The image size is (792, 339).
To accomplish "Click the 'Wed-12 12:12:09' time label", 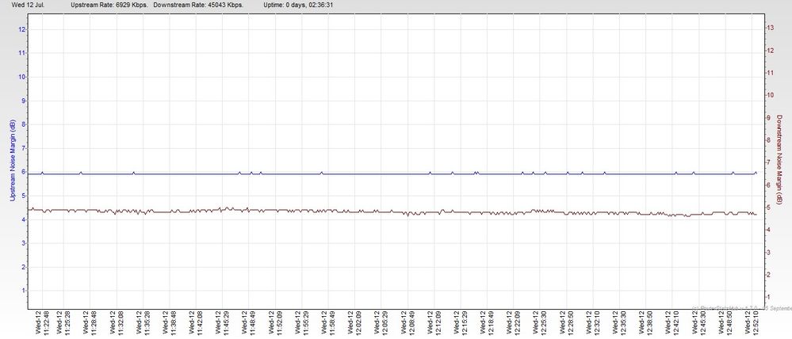I will tap(434, 323).
